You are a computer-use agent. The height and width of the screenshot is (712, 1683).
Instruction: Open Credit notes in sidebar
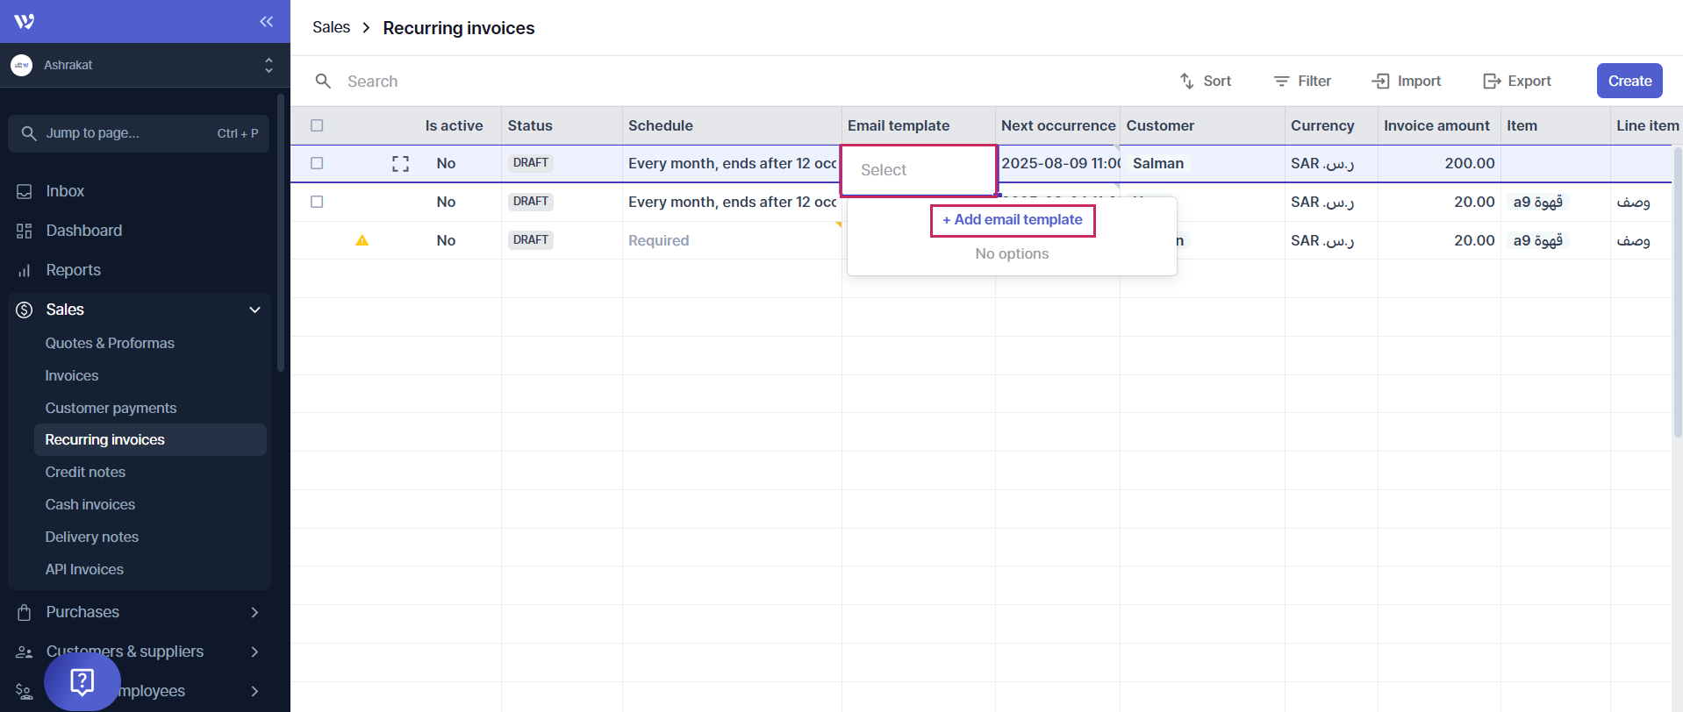85,472
